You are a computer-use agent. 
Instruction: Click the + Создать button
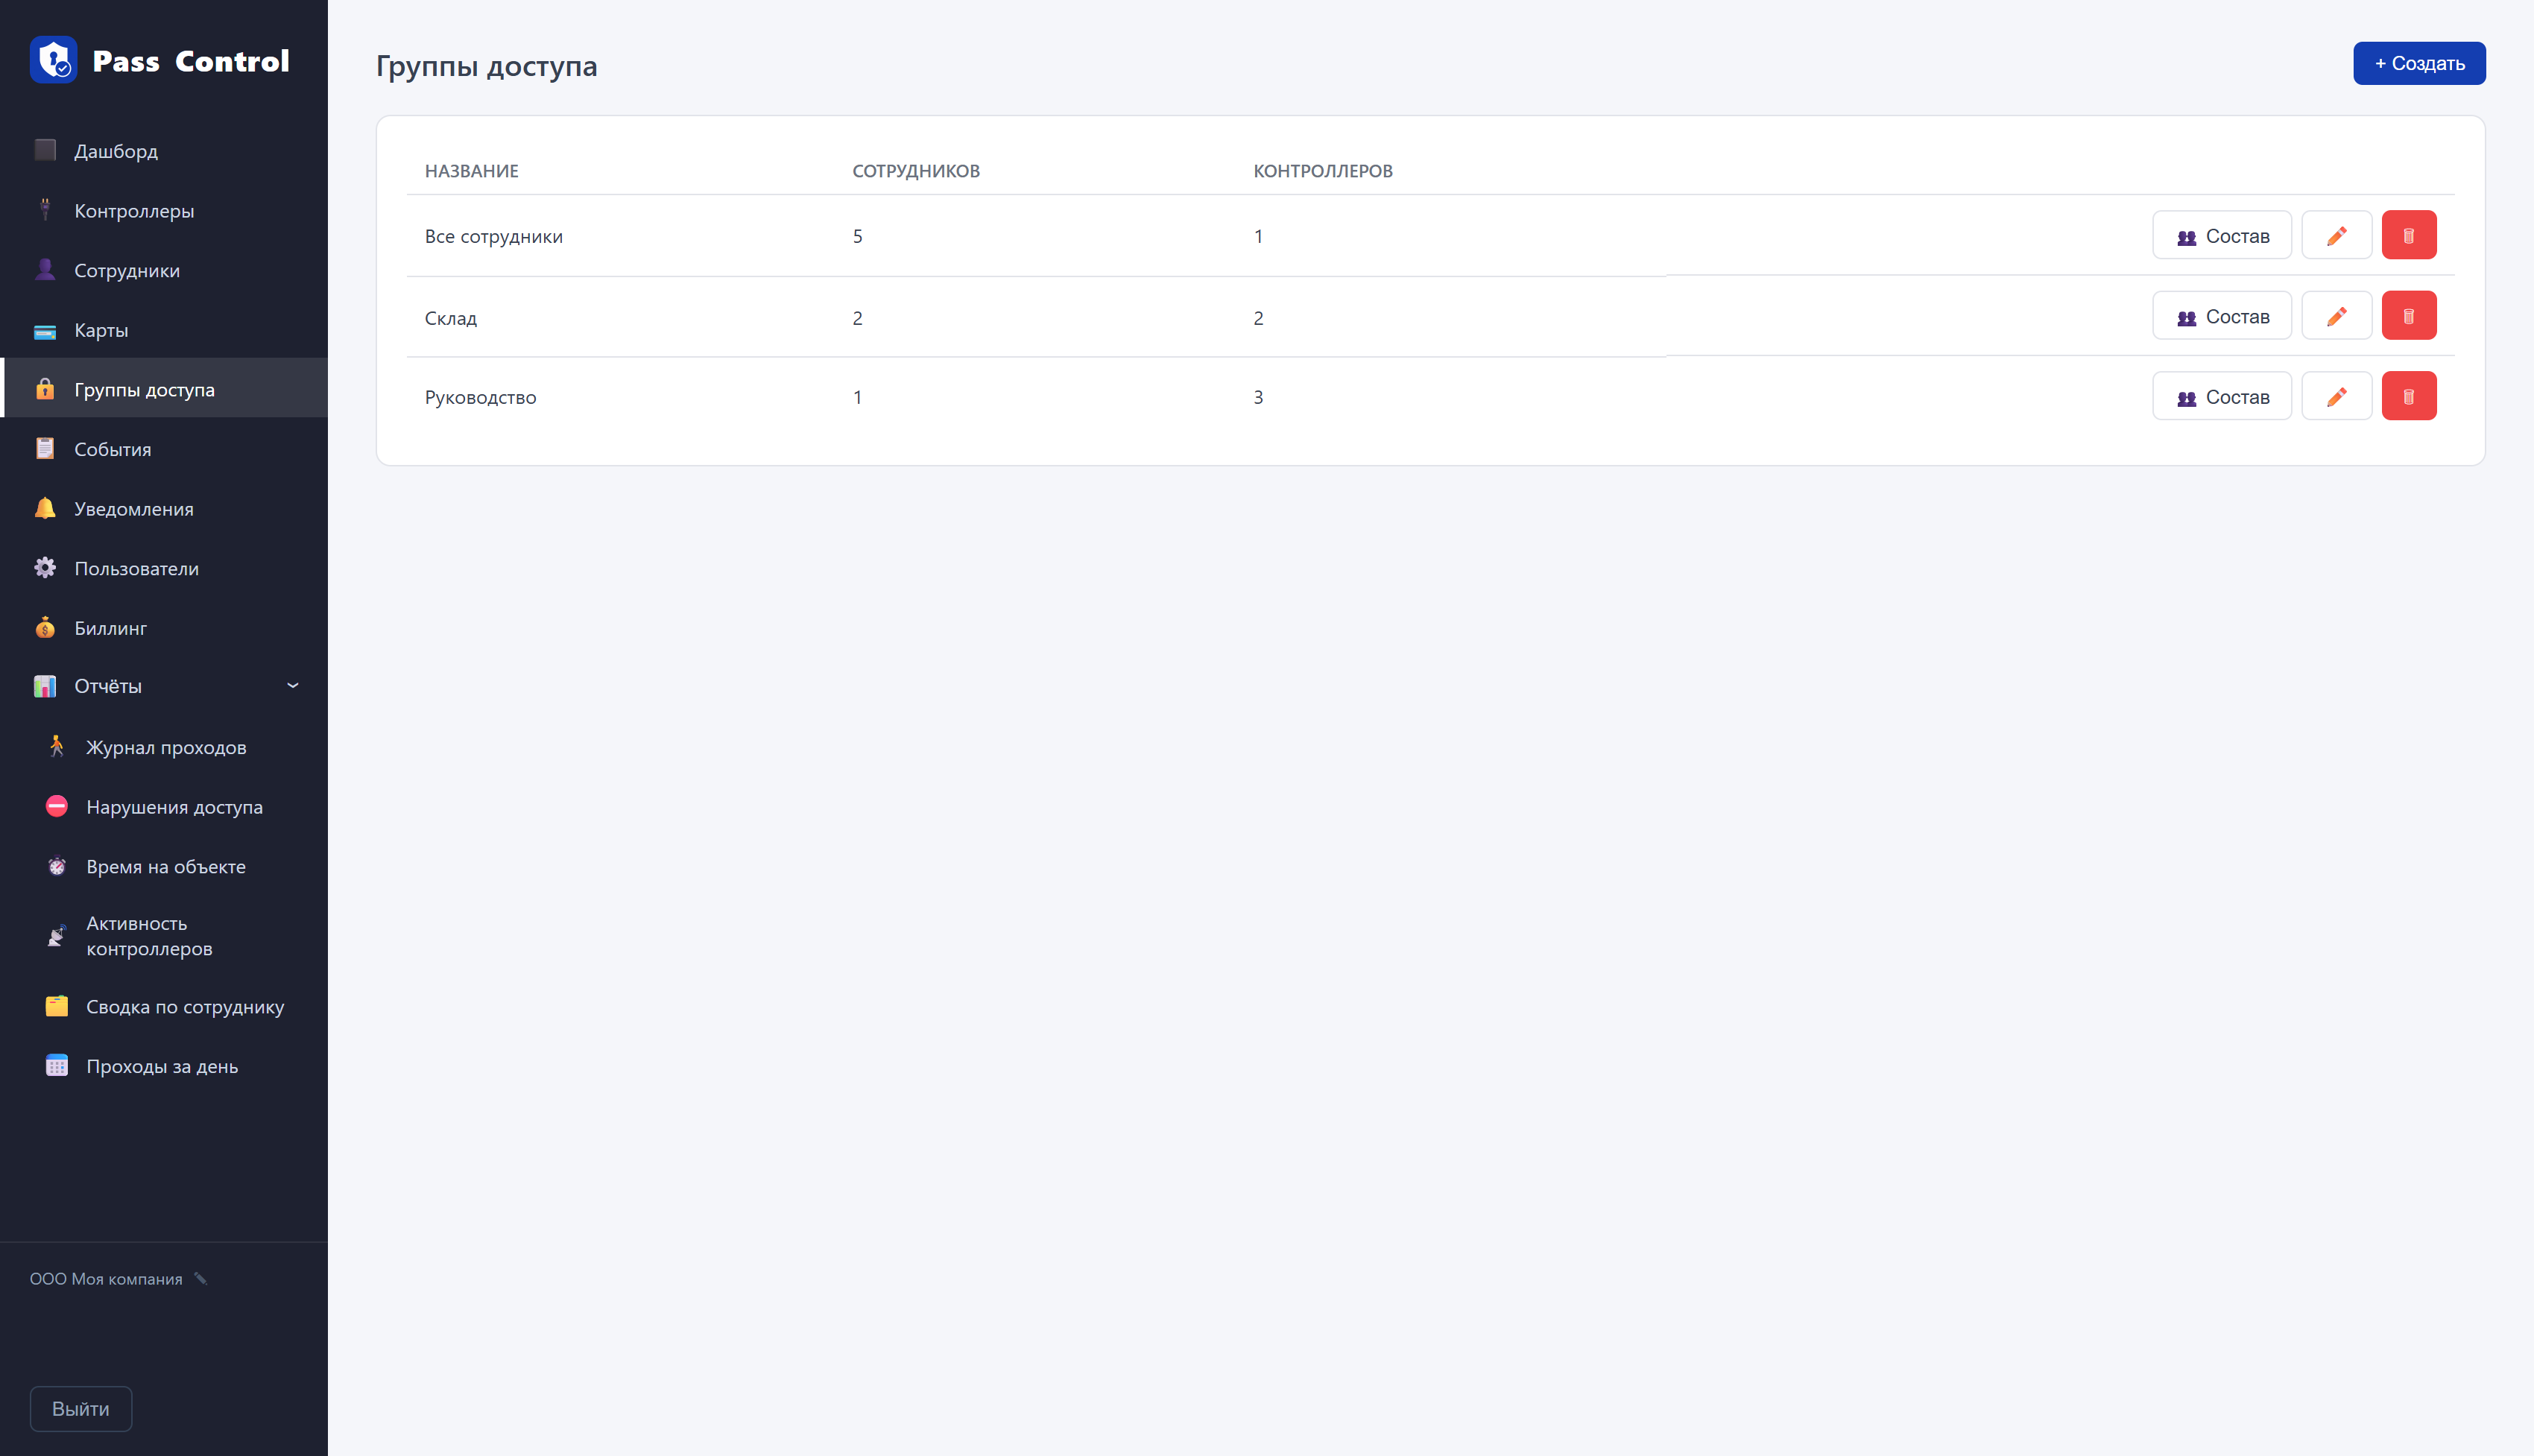tap(2419, 63)
